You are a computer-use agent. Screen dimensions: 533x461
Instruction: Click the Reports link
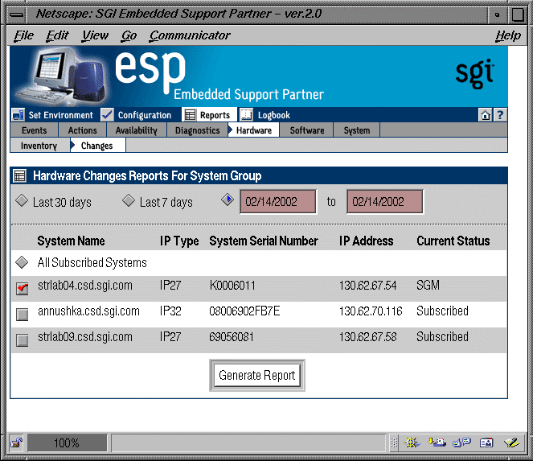pos(215,115)
